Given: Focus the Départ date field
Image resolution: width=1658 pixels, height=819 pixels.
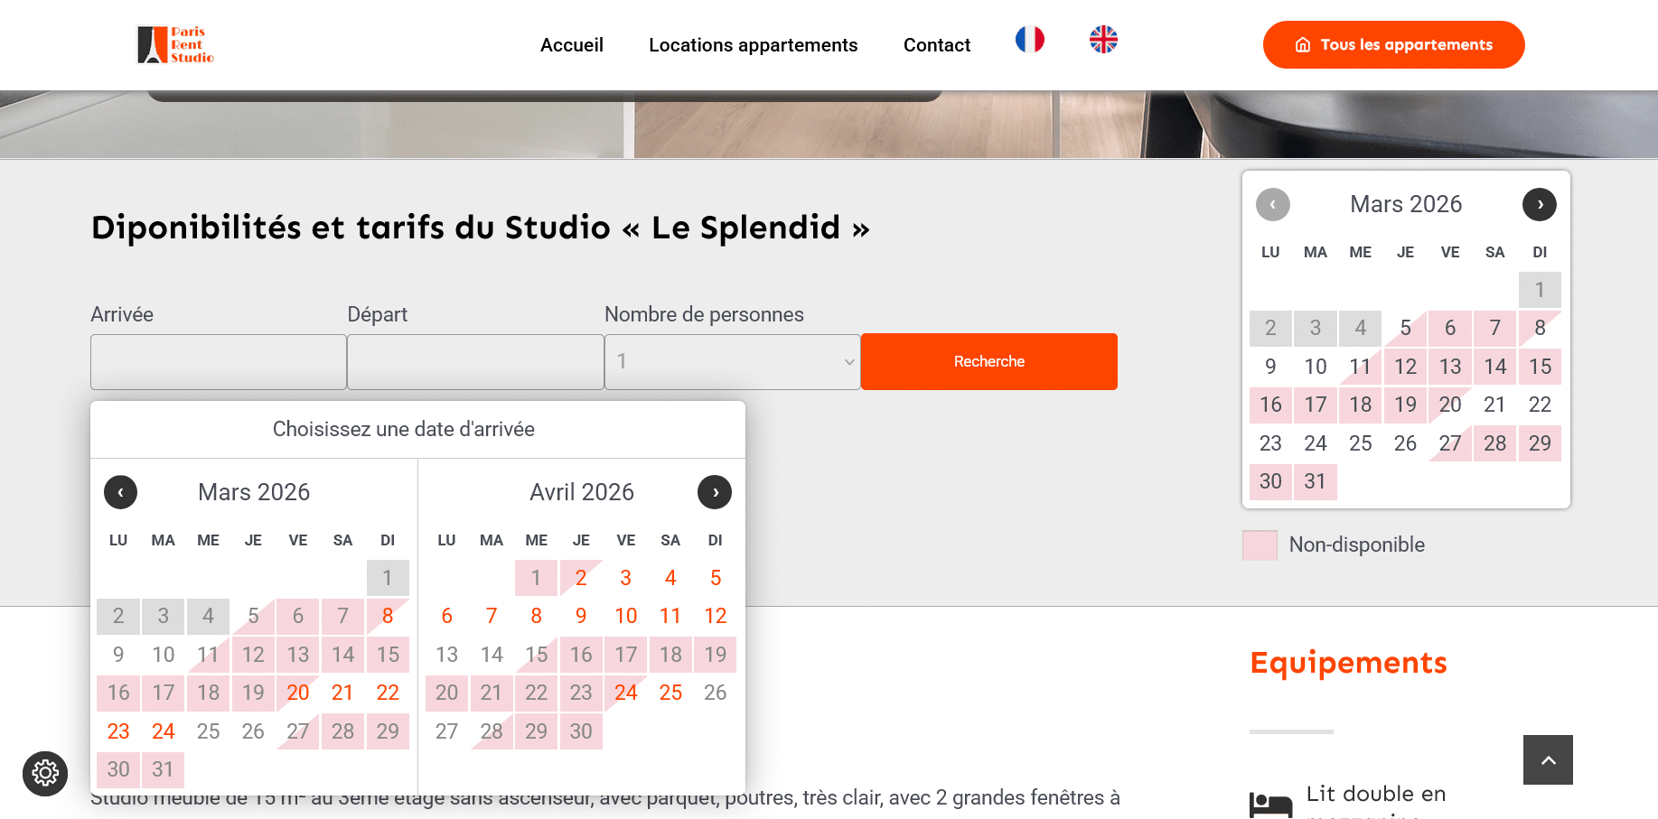Looking at the screenshot, I should point(475,362).
